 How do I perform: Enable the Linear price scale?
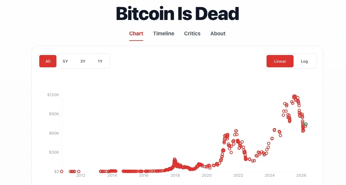(x=280, y=61)
